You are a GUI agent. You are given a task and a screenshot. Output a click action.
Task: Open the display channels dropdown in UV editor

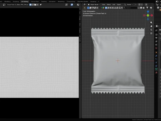78,5
